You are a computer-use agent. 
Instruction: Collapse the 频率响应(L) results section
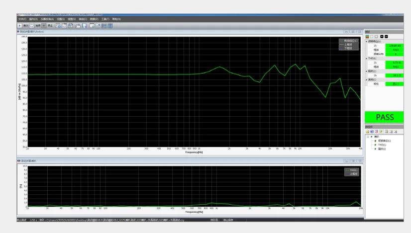[367, 41]
